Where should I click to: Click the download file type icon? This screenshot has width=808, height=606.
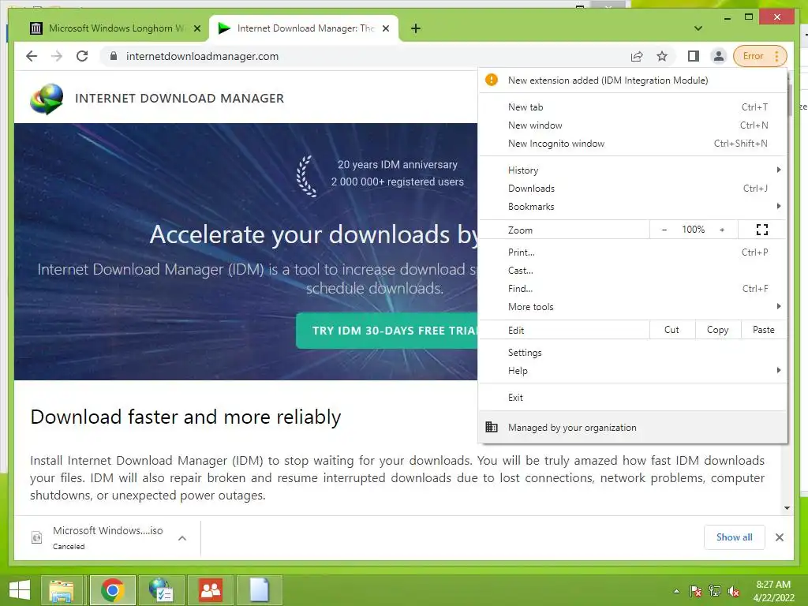(36, 537)
